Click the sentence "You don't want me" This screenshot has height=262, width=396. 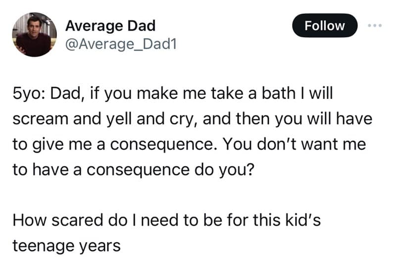(294, 144)
